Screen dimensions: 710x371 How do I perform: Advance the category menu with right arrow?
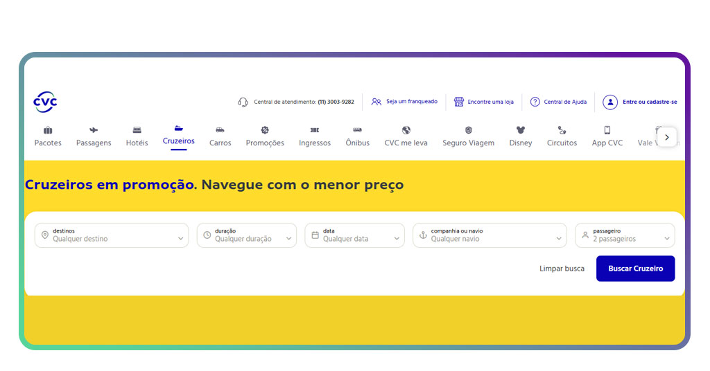point(666,137)
